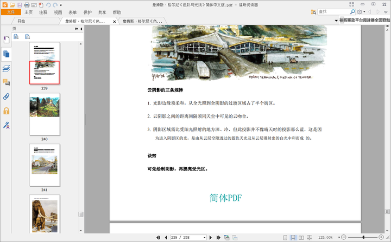Click the 福昕移动平台阅读器 promotional link
The image size is (391, 242).
tap(364, 20)
